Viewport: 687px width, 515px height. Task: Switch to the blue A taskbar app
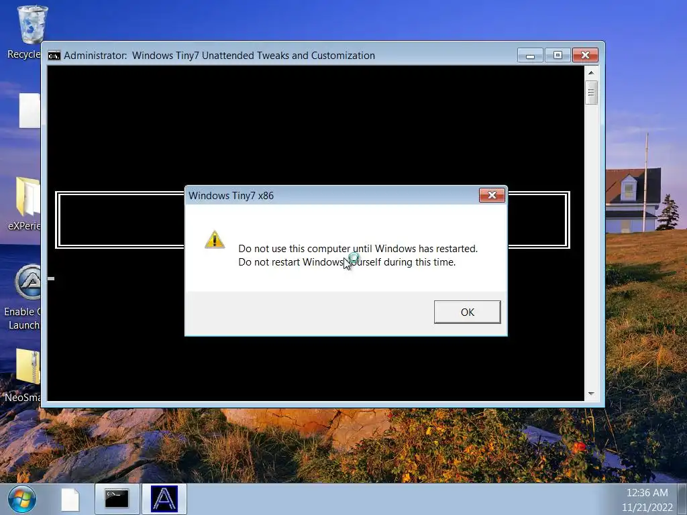click(x=164, y=499)
